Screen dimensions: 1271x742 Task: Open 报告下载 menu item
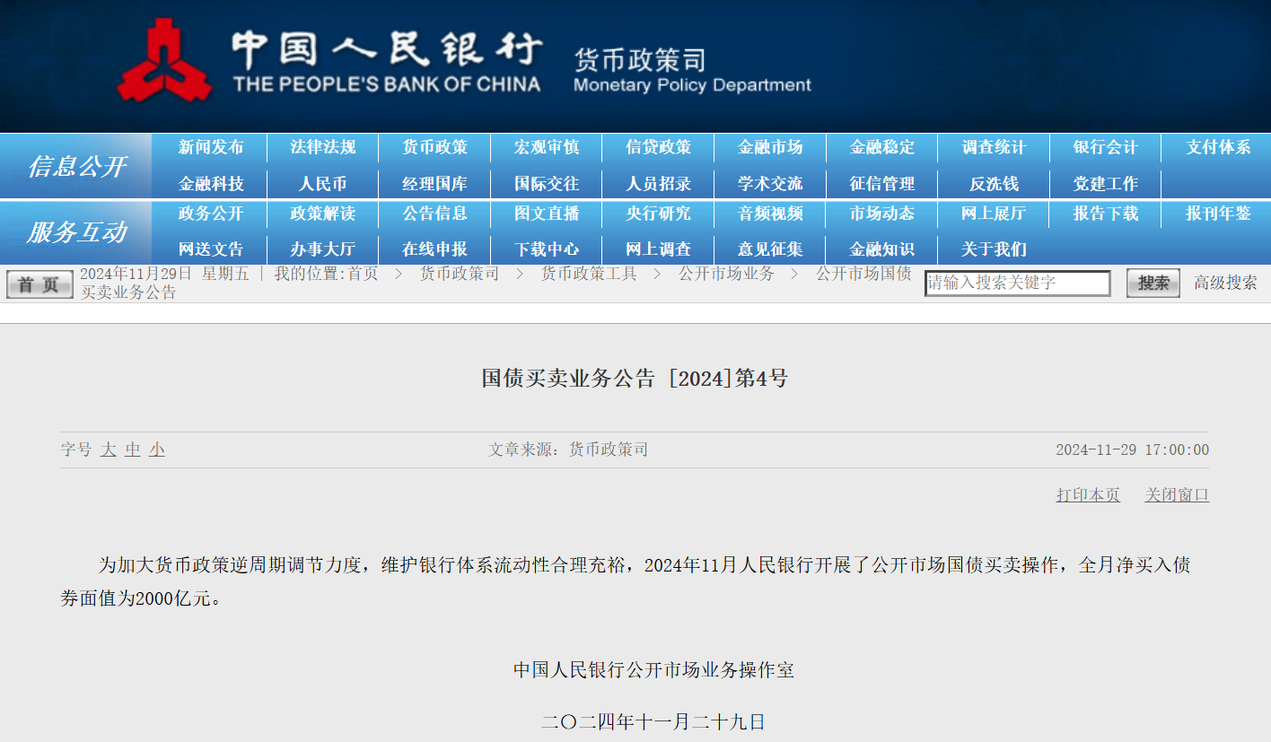coord(1105,214)
